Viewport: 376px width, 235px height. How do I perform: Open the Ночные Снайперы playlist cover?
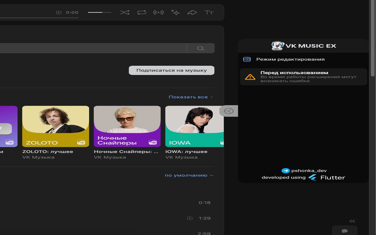tap(127, 126)
